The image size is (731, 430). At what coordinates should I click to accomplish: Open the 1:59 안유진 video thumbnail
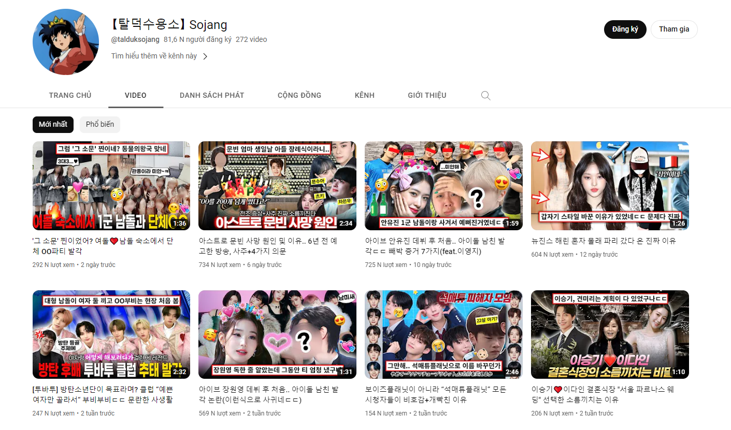pos(443,186)
